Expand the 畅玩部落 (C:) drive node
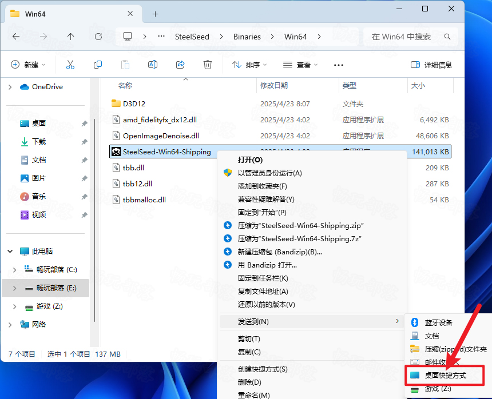Viewport: 492px width, 399px height. point(14,270)
